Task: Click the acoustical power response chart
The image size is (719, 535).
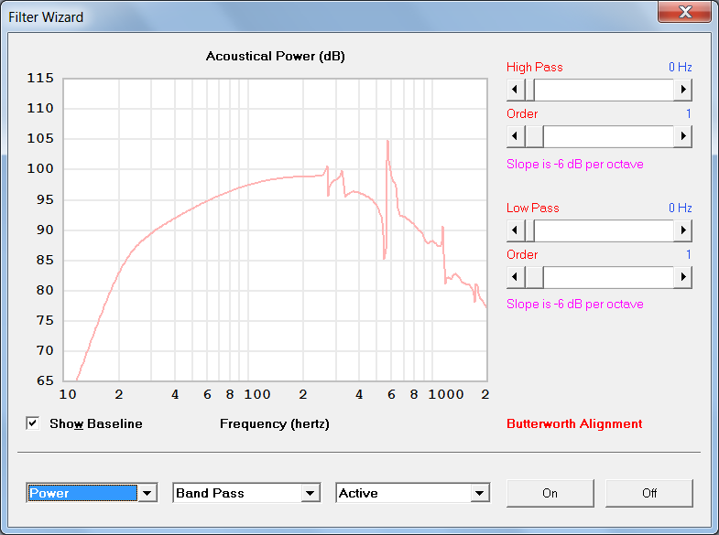Action: [x=275, y=230]
